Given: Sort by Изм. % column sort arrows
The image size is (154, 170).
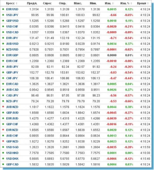Looking at the screenshot, I should [131, 3].
